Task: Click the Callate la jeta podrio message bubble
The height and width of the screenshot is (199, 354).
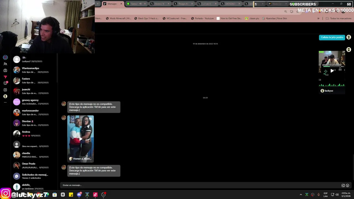Action: [332, 37]
